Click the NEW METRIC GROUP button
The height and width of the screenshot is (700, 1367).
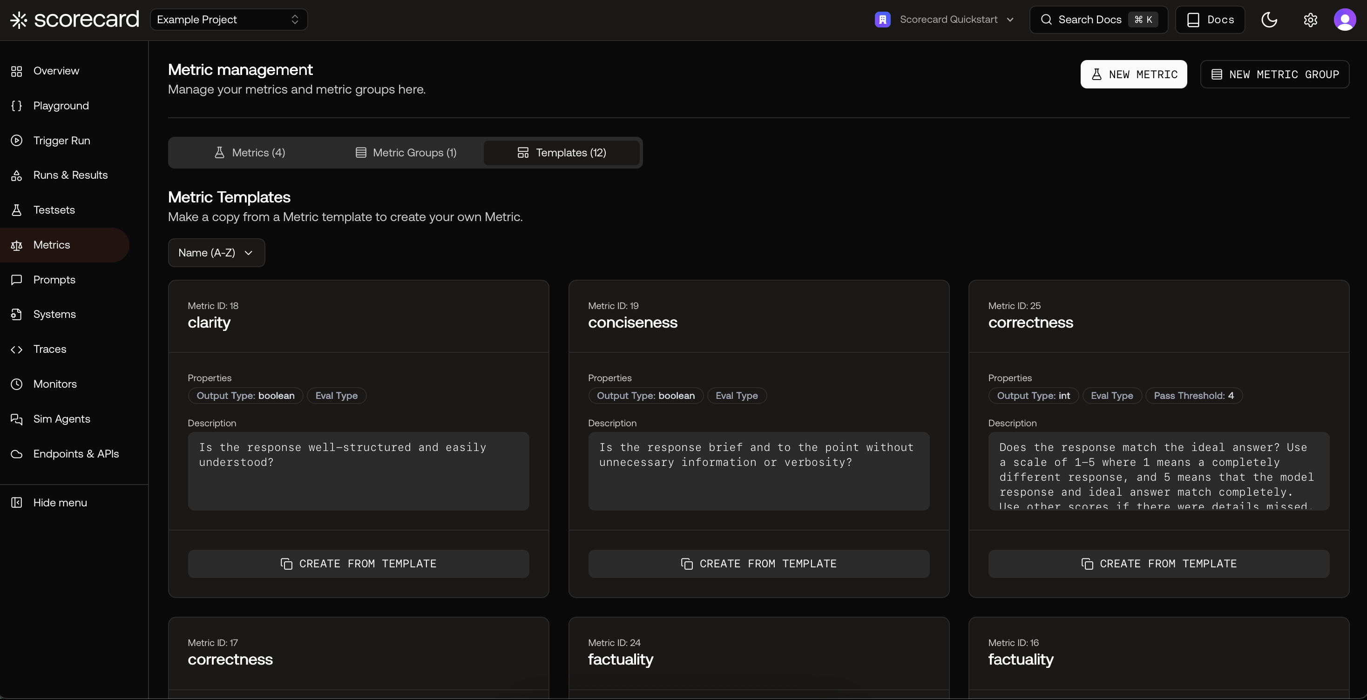click(1275, 74)
